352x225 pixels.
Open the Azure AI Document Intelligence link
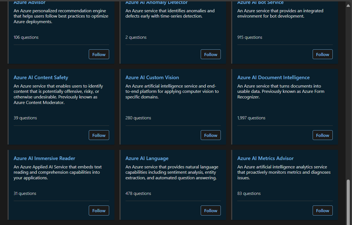(x=273, y=78)
